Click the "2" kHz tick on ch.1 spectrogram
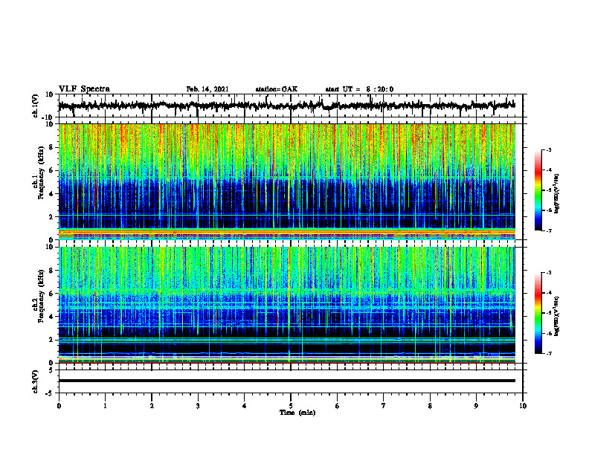Image resolution: width=589 pixels, height=455 pixels. tap(52, 216)
